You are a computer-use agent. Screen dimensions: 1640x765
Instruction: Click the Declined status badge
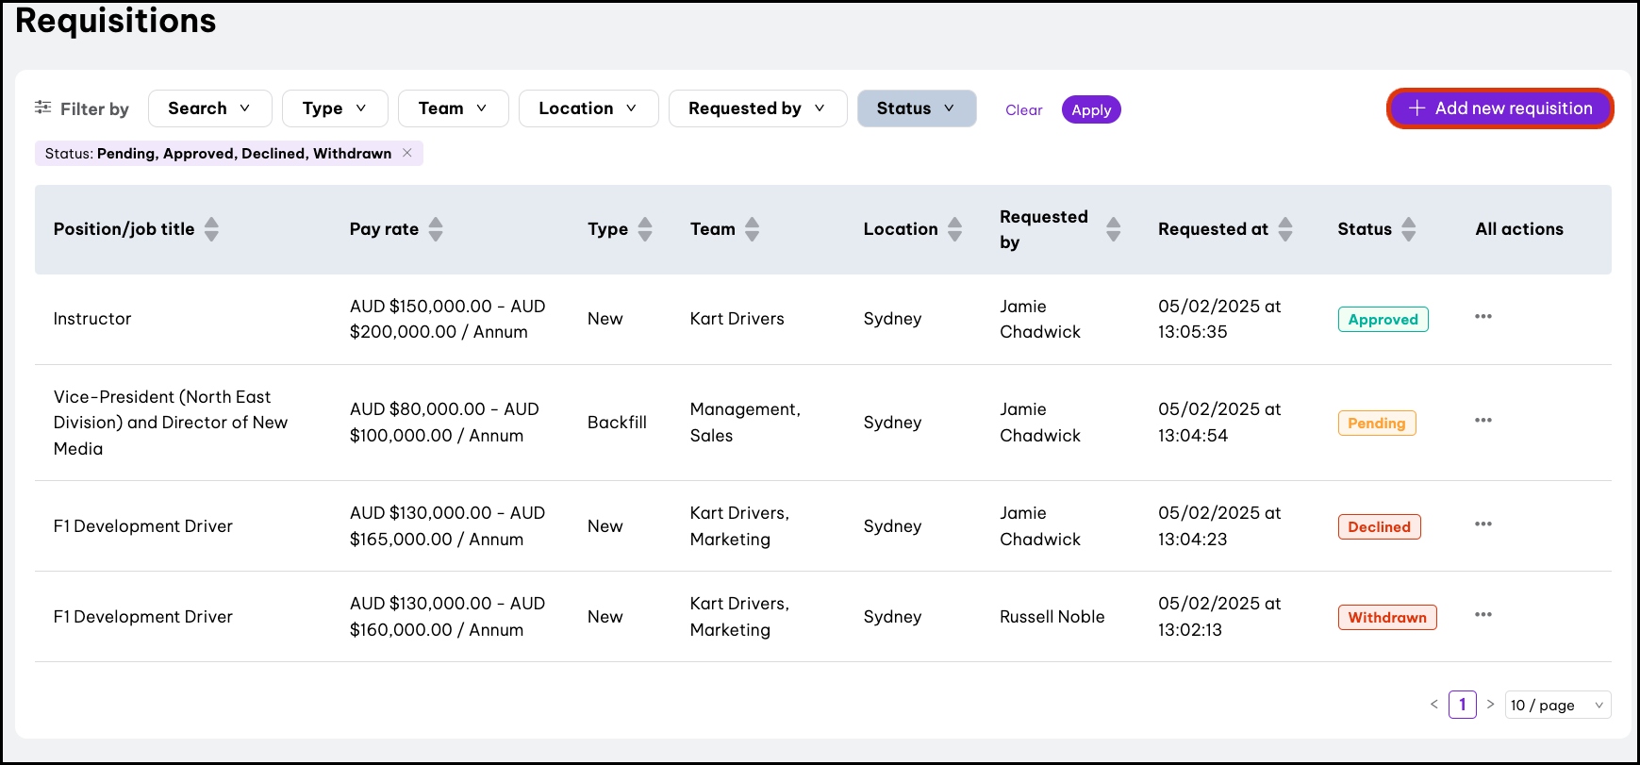[x=1379, y=527]
